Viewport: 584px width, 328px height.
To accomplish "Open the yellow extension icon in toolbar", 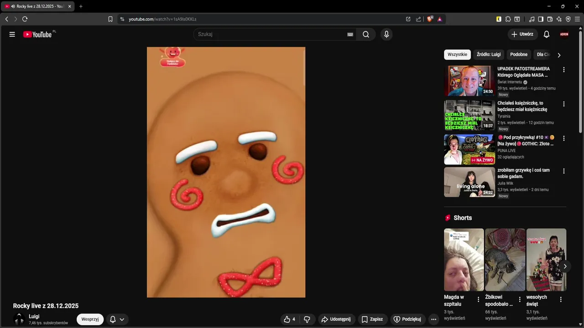I will point(499,19).
